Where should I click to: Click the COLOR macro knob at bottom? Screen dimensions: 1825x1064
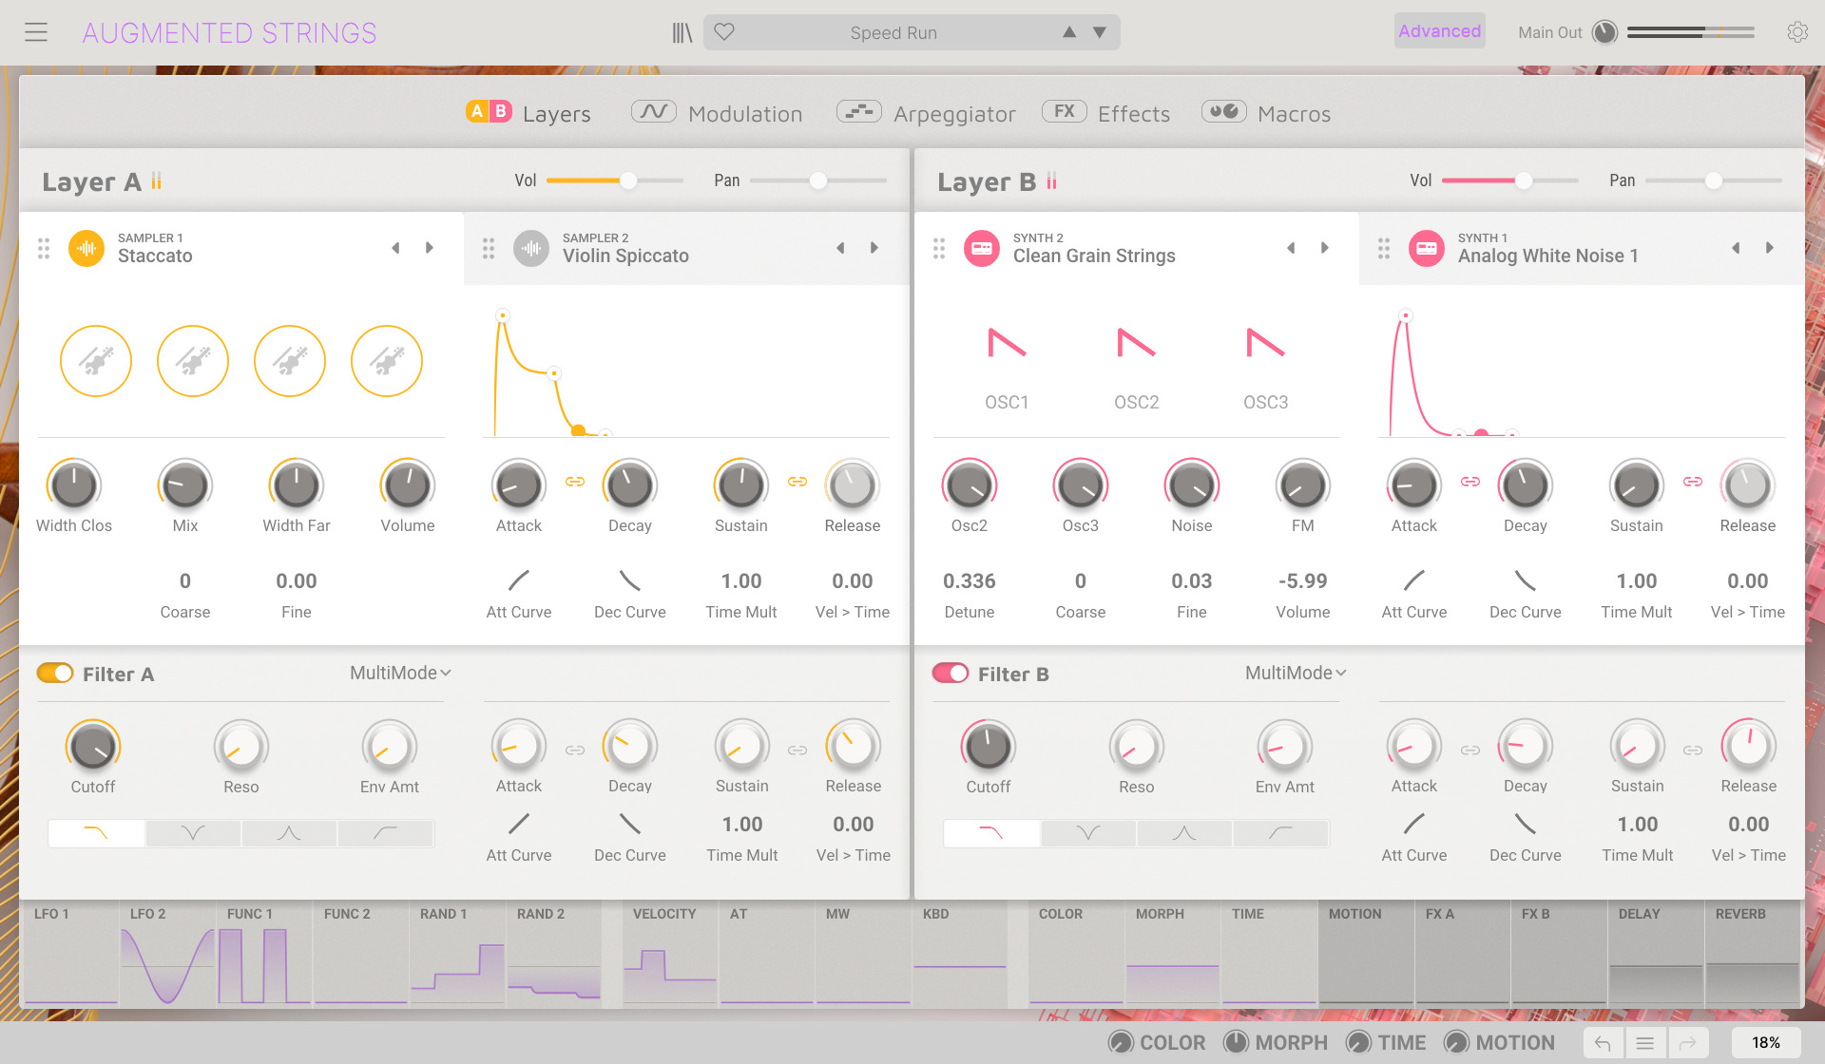pos(1121,1042)
